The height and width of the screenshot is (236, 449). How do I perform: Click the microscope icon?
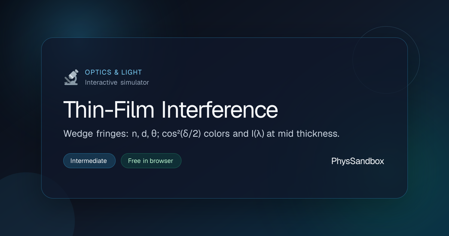71,77
